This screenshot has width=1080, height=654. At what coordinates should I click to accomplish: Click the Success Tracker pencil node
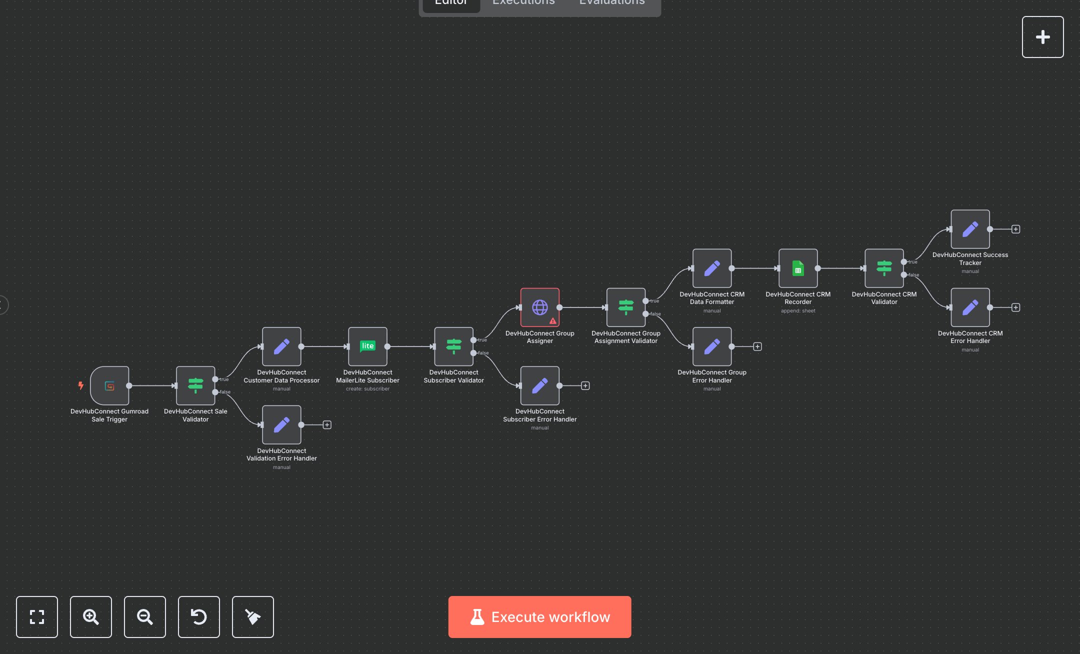[x=969, y=229]
